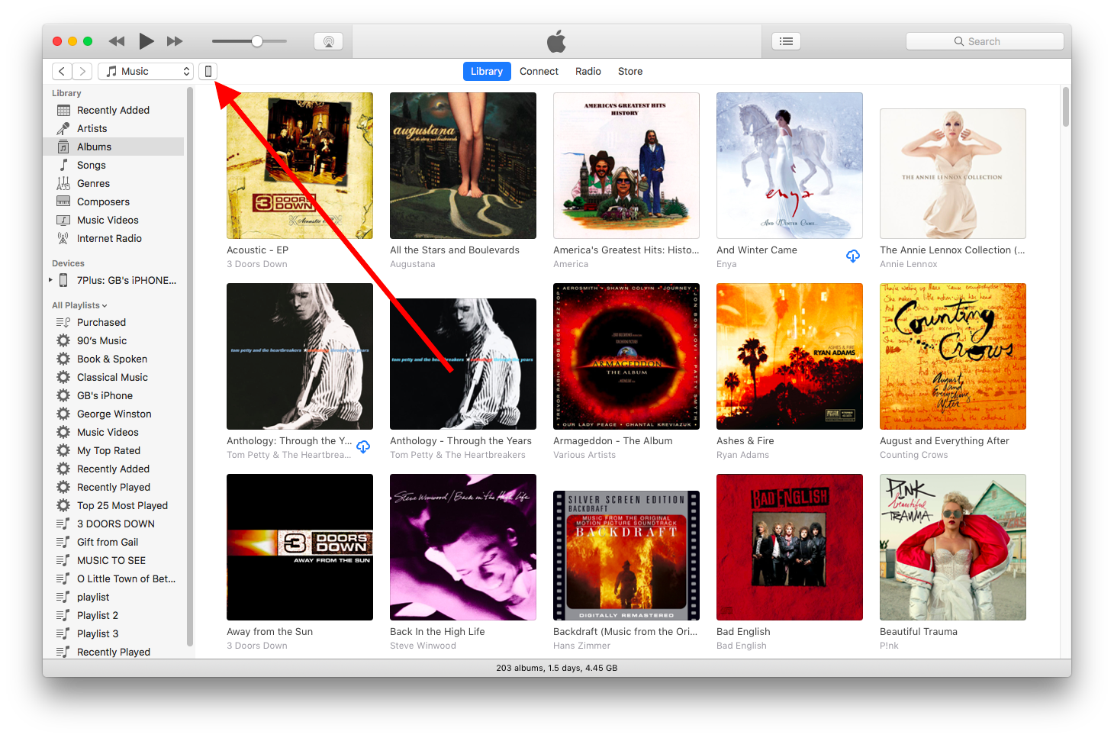The width and height of the screenshot is (1114, 738).
Task: Adjust the volume slider knob
Action: [257, 41]
